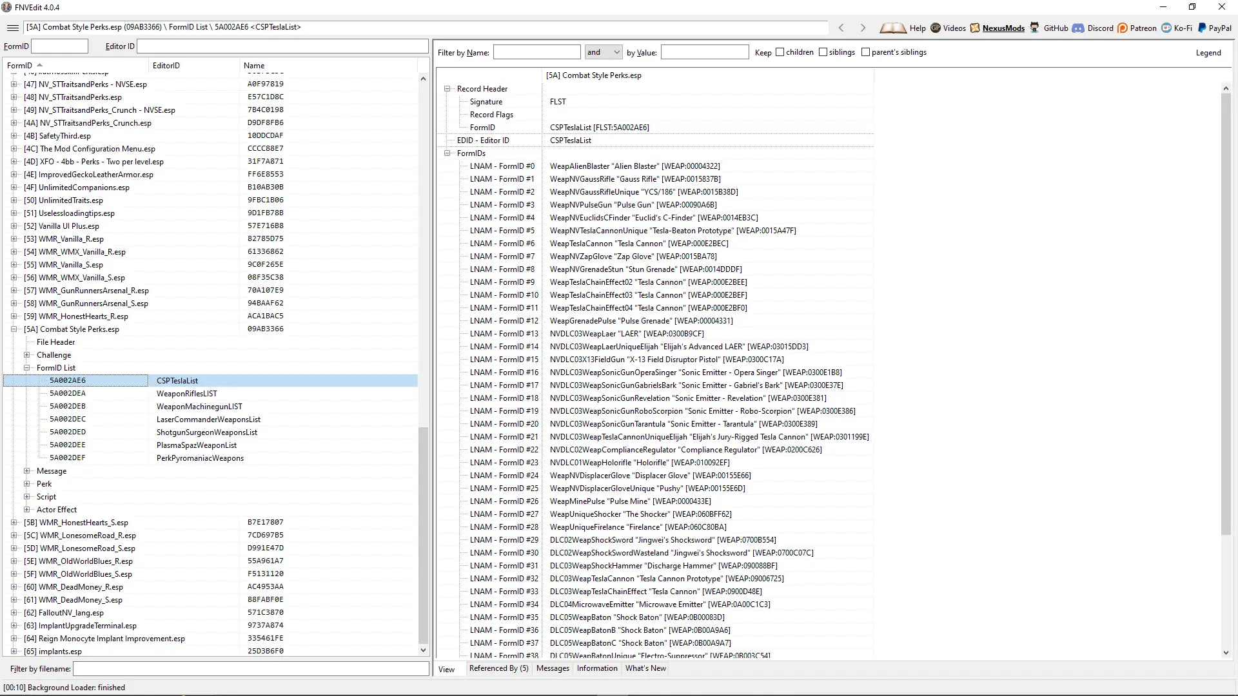1238x696 pixels.
Task: Expand the Challenge group
Action: tap(27, 355)
